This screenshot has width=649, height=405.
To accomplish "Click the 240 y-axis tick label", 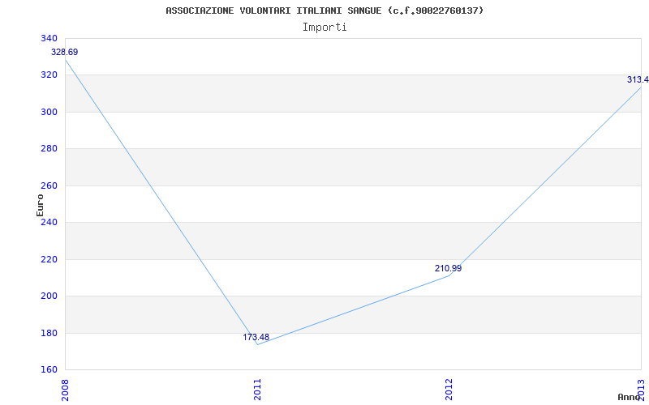I will (49, 222).
